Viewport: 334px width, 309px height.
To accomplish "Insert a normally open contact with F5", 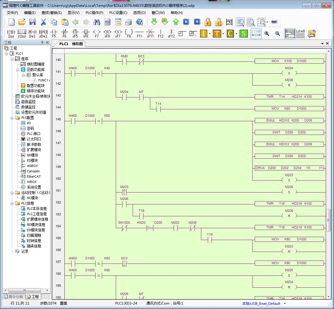I will (x=54, y=34).
